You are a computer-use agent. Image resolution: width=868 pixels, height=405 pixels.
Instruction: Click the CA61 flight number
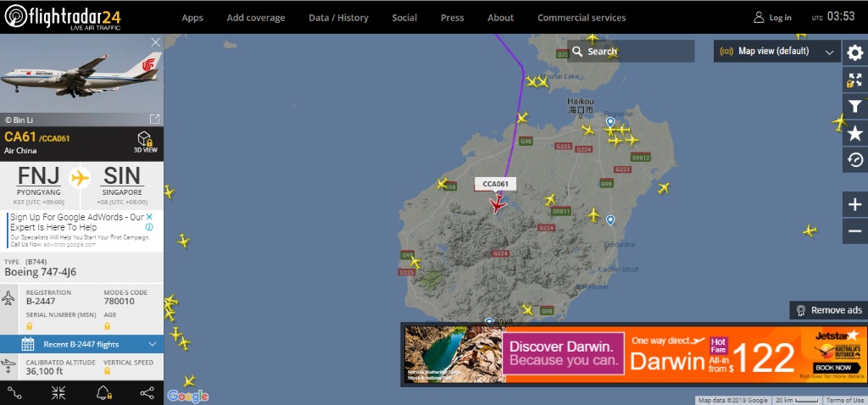(20, 136)
